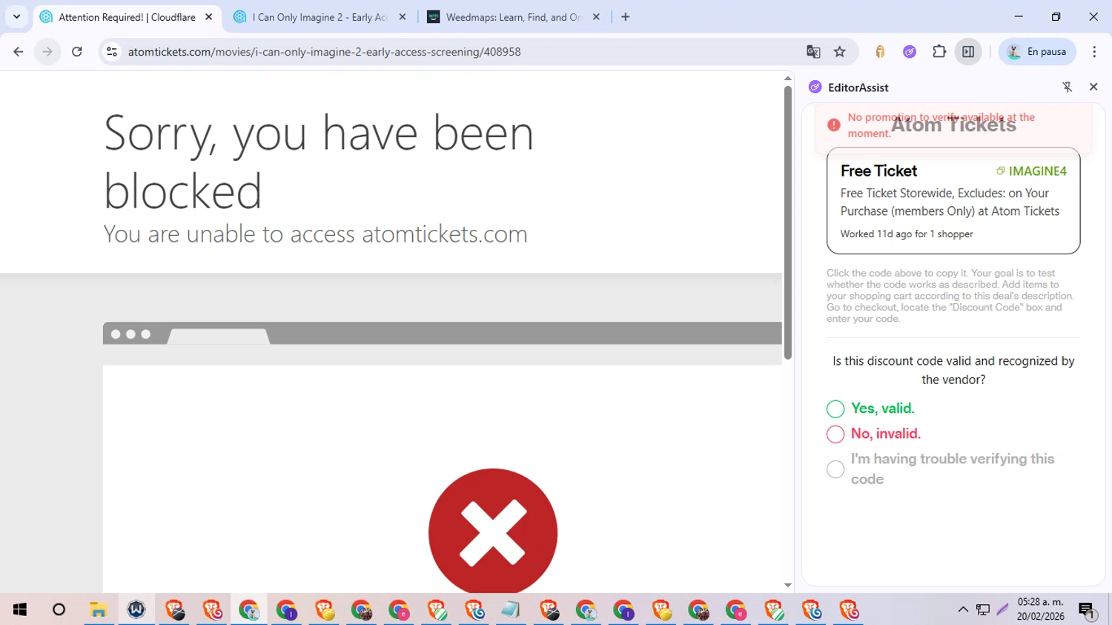Close the Attention Required Cloudflare tab
Screen dimensions: 1112x625
point(209,17)
